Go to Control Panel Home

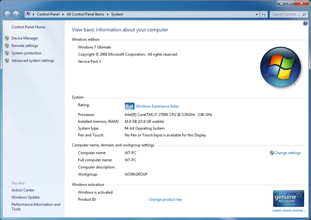[28, 27]
